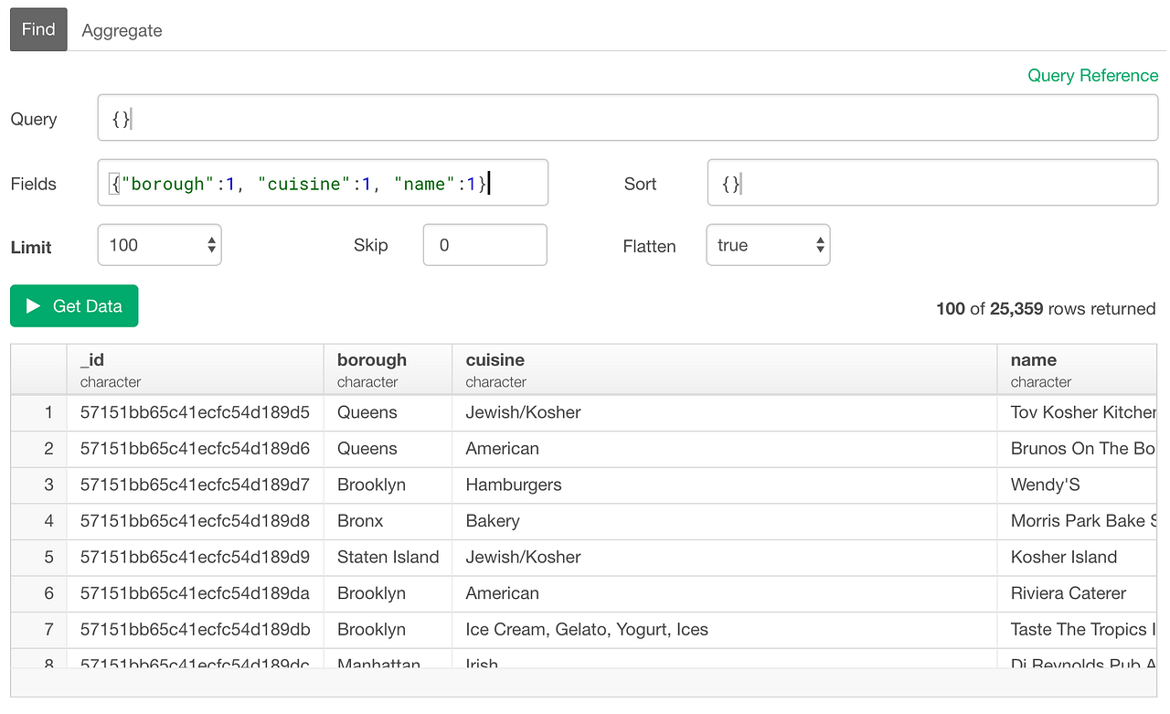The image size is (1170, 714).
Task: Click the Jewish/Kosher cell in row 1
Action: 522,412
